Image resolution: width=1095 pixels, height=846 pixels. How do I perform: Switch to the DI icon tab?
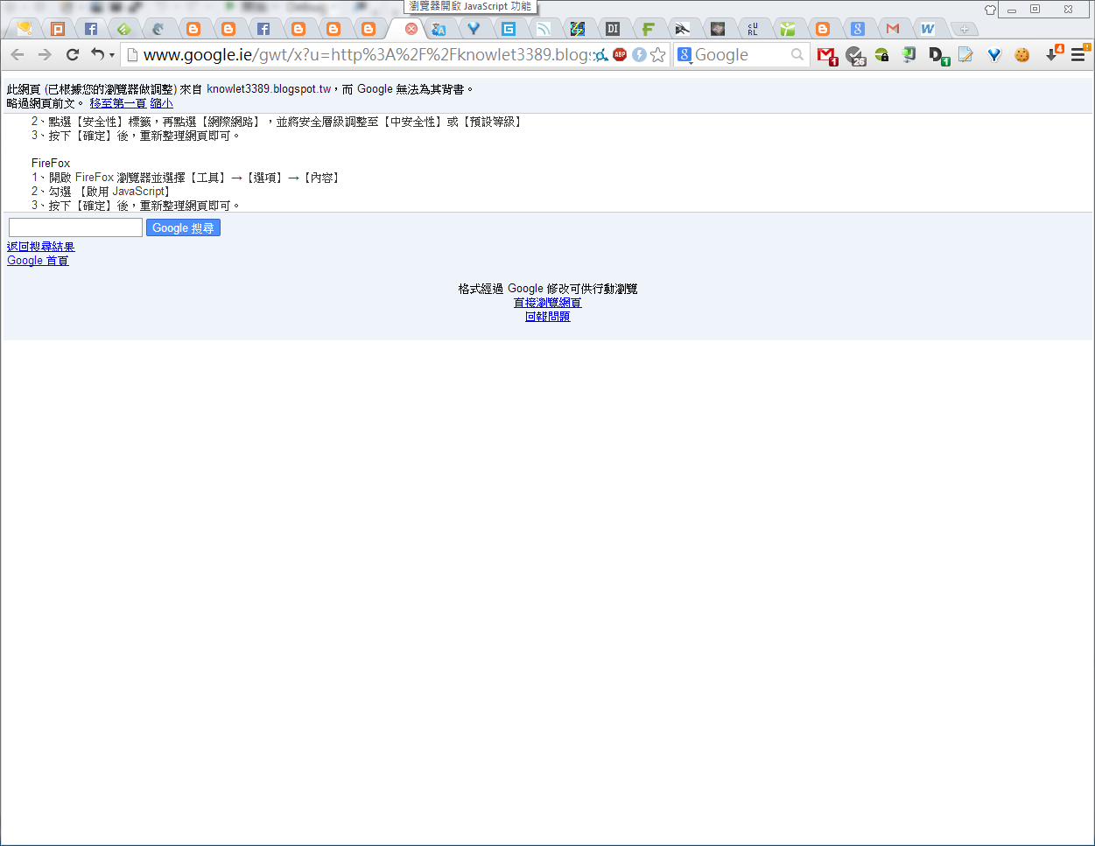[x=613, y=29]
